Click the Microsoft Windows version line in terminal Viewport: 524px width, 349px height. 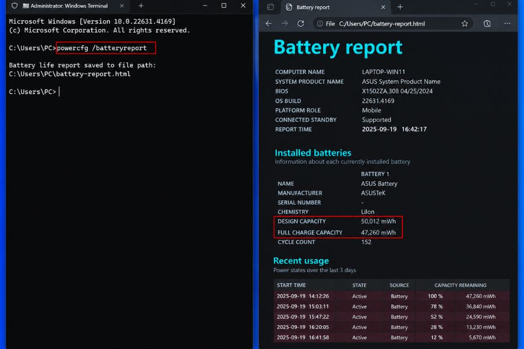92,21
